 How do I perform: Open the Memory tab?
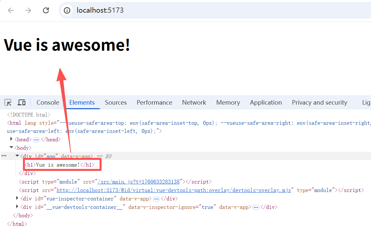click(228, 103)
